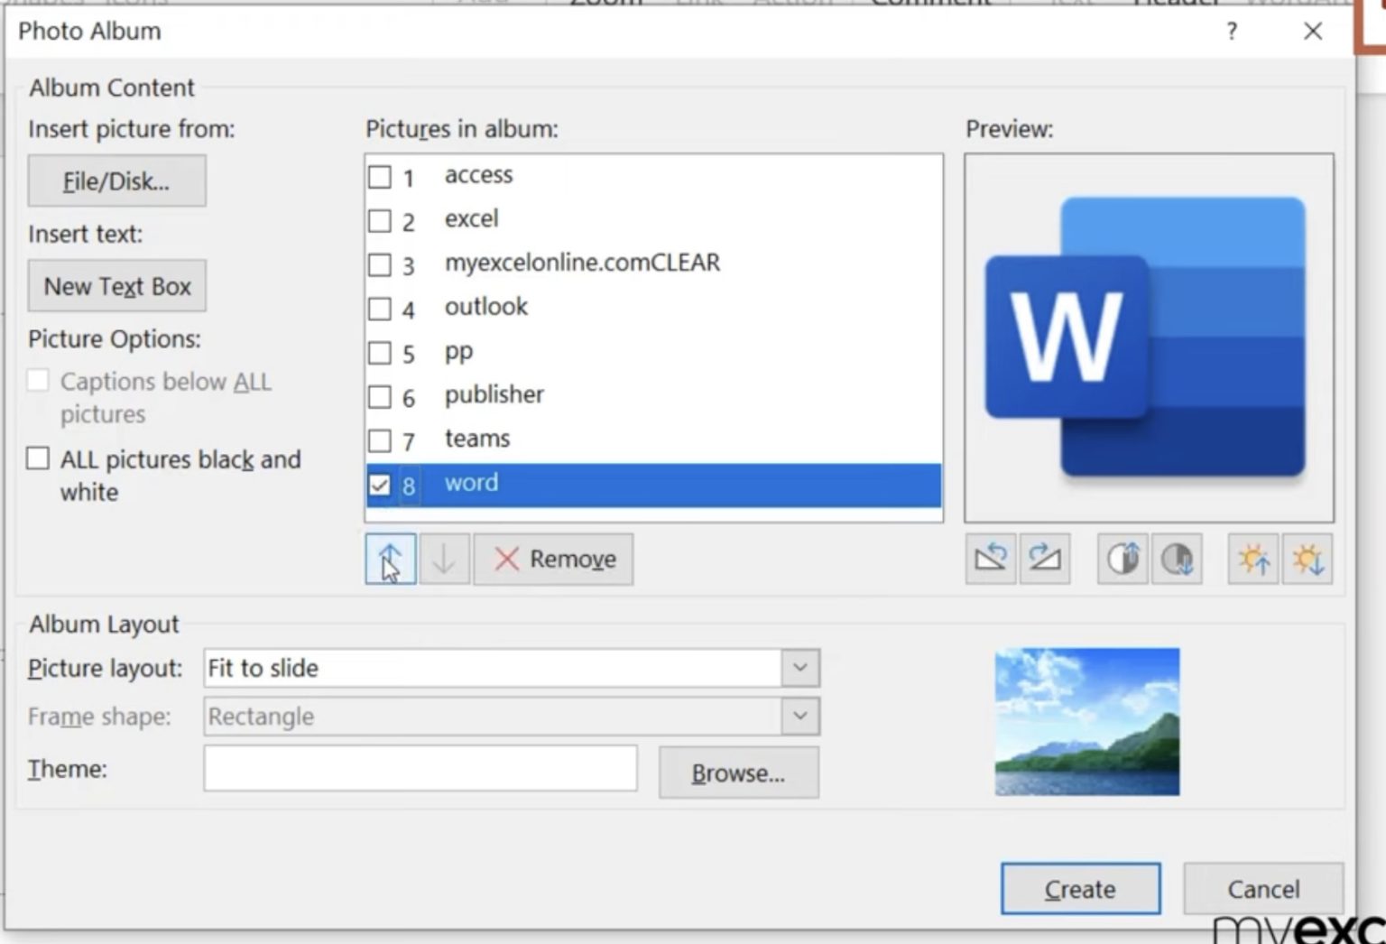Browse for a presentation theme

click(x=738, y=773)
